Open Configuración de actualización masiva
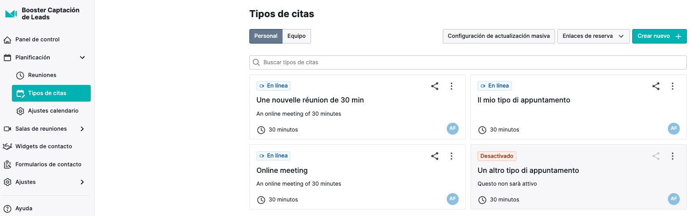Viewport: 693px width, 216px height. [499, 36]
